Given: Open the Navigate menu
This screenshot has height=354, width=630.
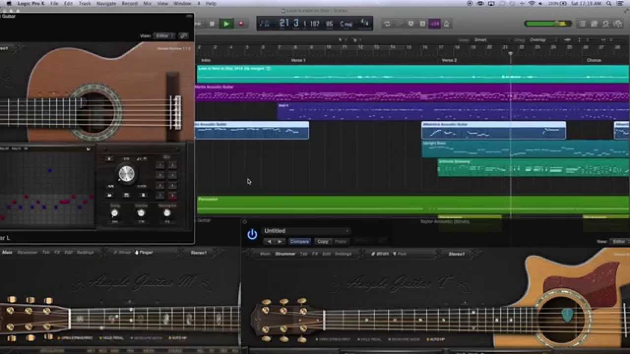Looking at the screenshot, I should coord(106,3).
